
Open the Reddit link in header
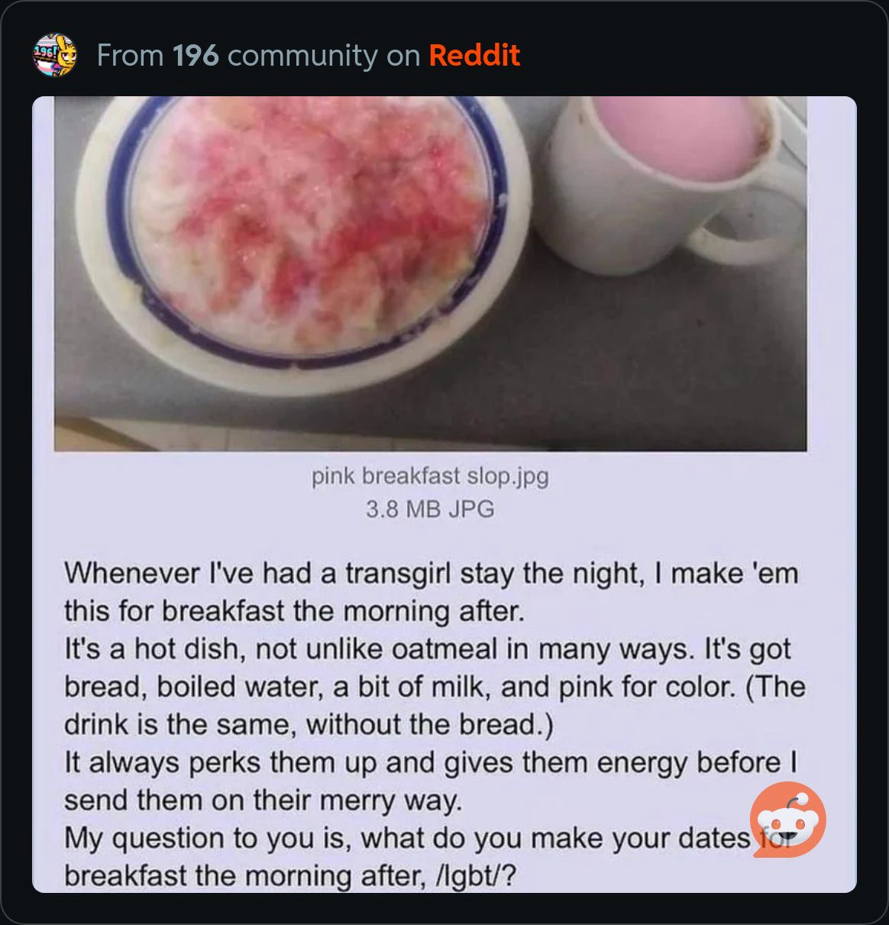coord(474,55)
